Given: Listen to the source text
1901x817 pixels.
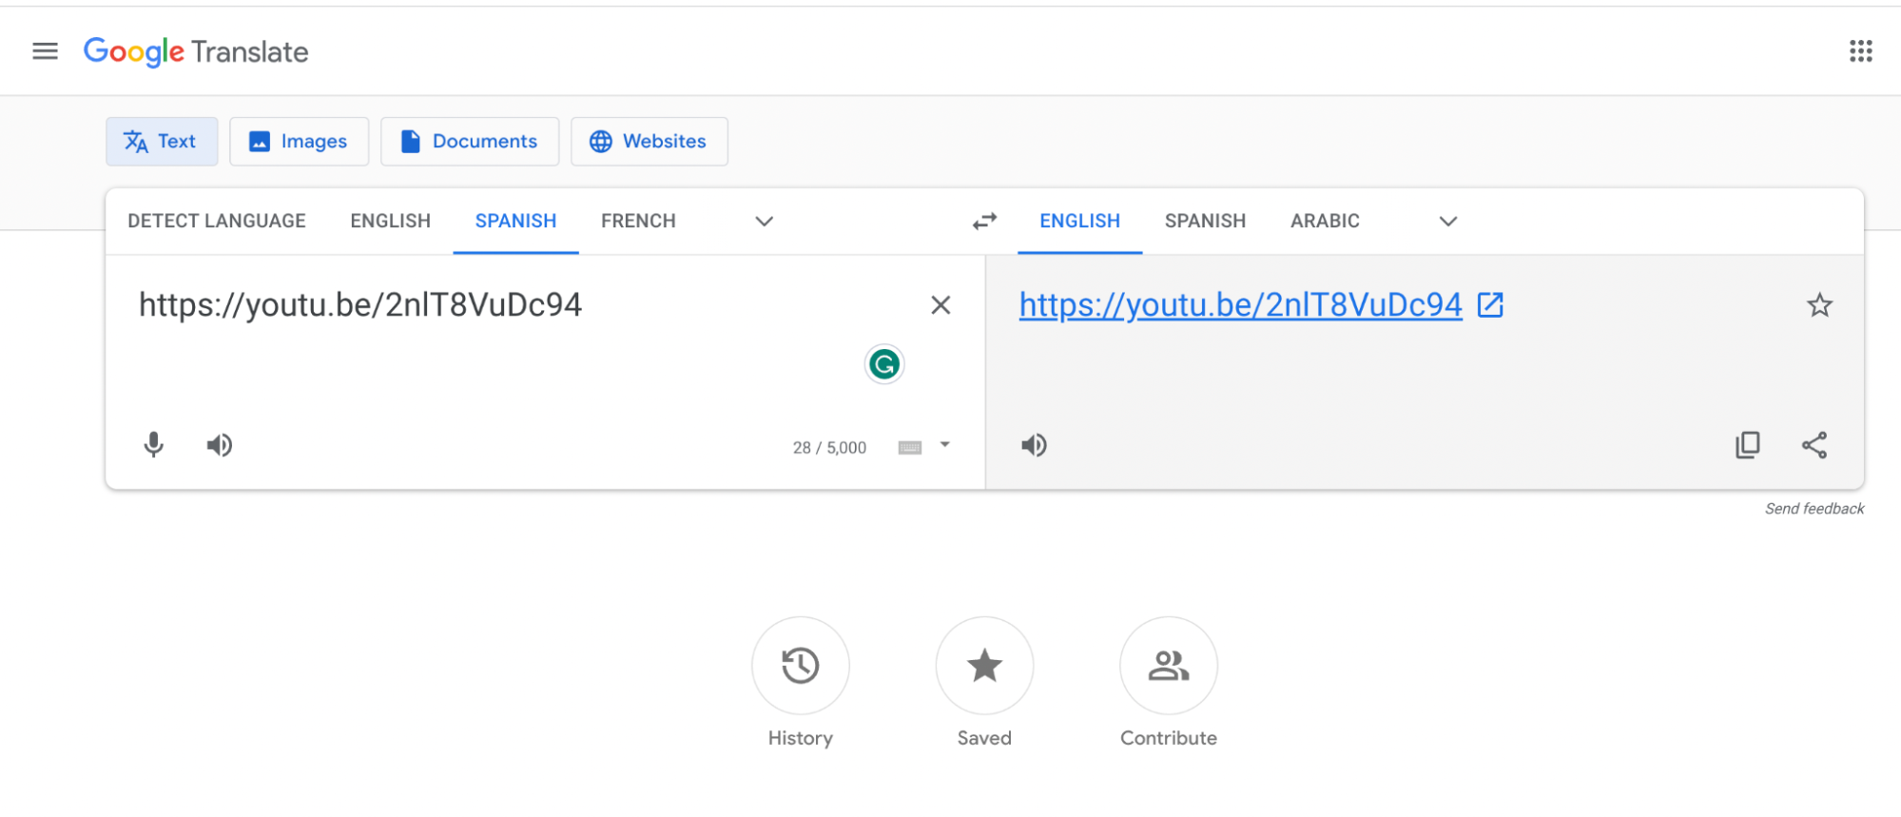Looking at the screenshot, I should point(220,445).
